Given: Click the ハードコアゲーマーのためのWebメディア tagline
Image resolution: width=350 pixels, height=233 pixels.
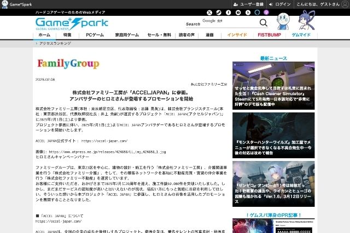Looking at the screenshot, I should (71, 13).
